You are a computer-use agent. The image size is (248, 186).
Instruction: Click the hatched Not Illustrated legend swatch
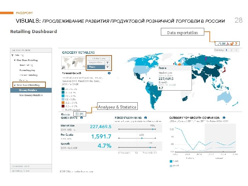(x=63, y=110)
